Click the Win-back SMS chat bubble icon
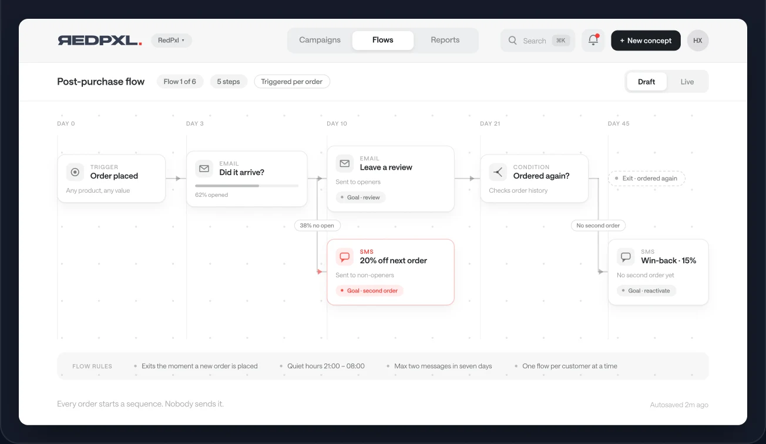766x444 pixels. point(626,257)
